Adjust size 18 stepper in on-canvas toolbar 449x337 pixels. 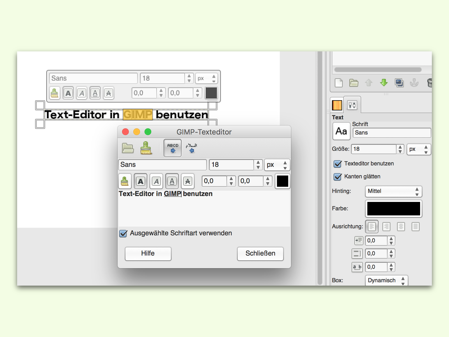[189, 78]
